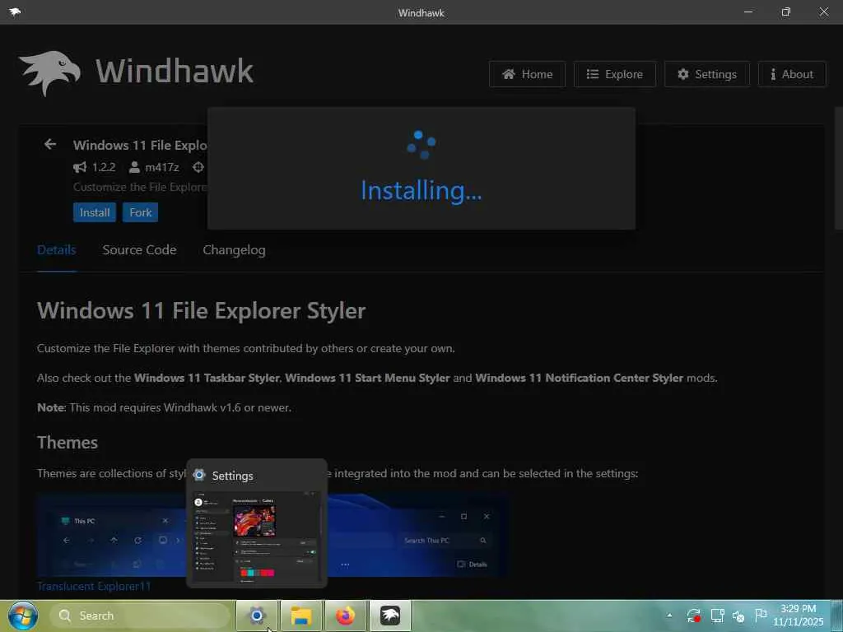This screenshot has width=843, height=632.
Task: Click the network monitor tray icon
Action: (717, 616)
